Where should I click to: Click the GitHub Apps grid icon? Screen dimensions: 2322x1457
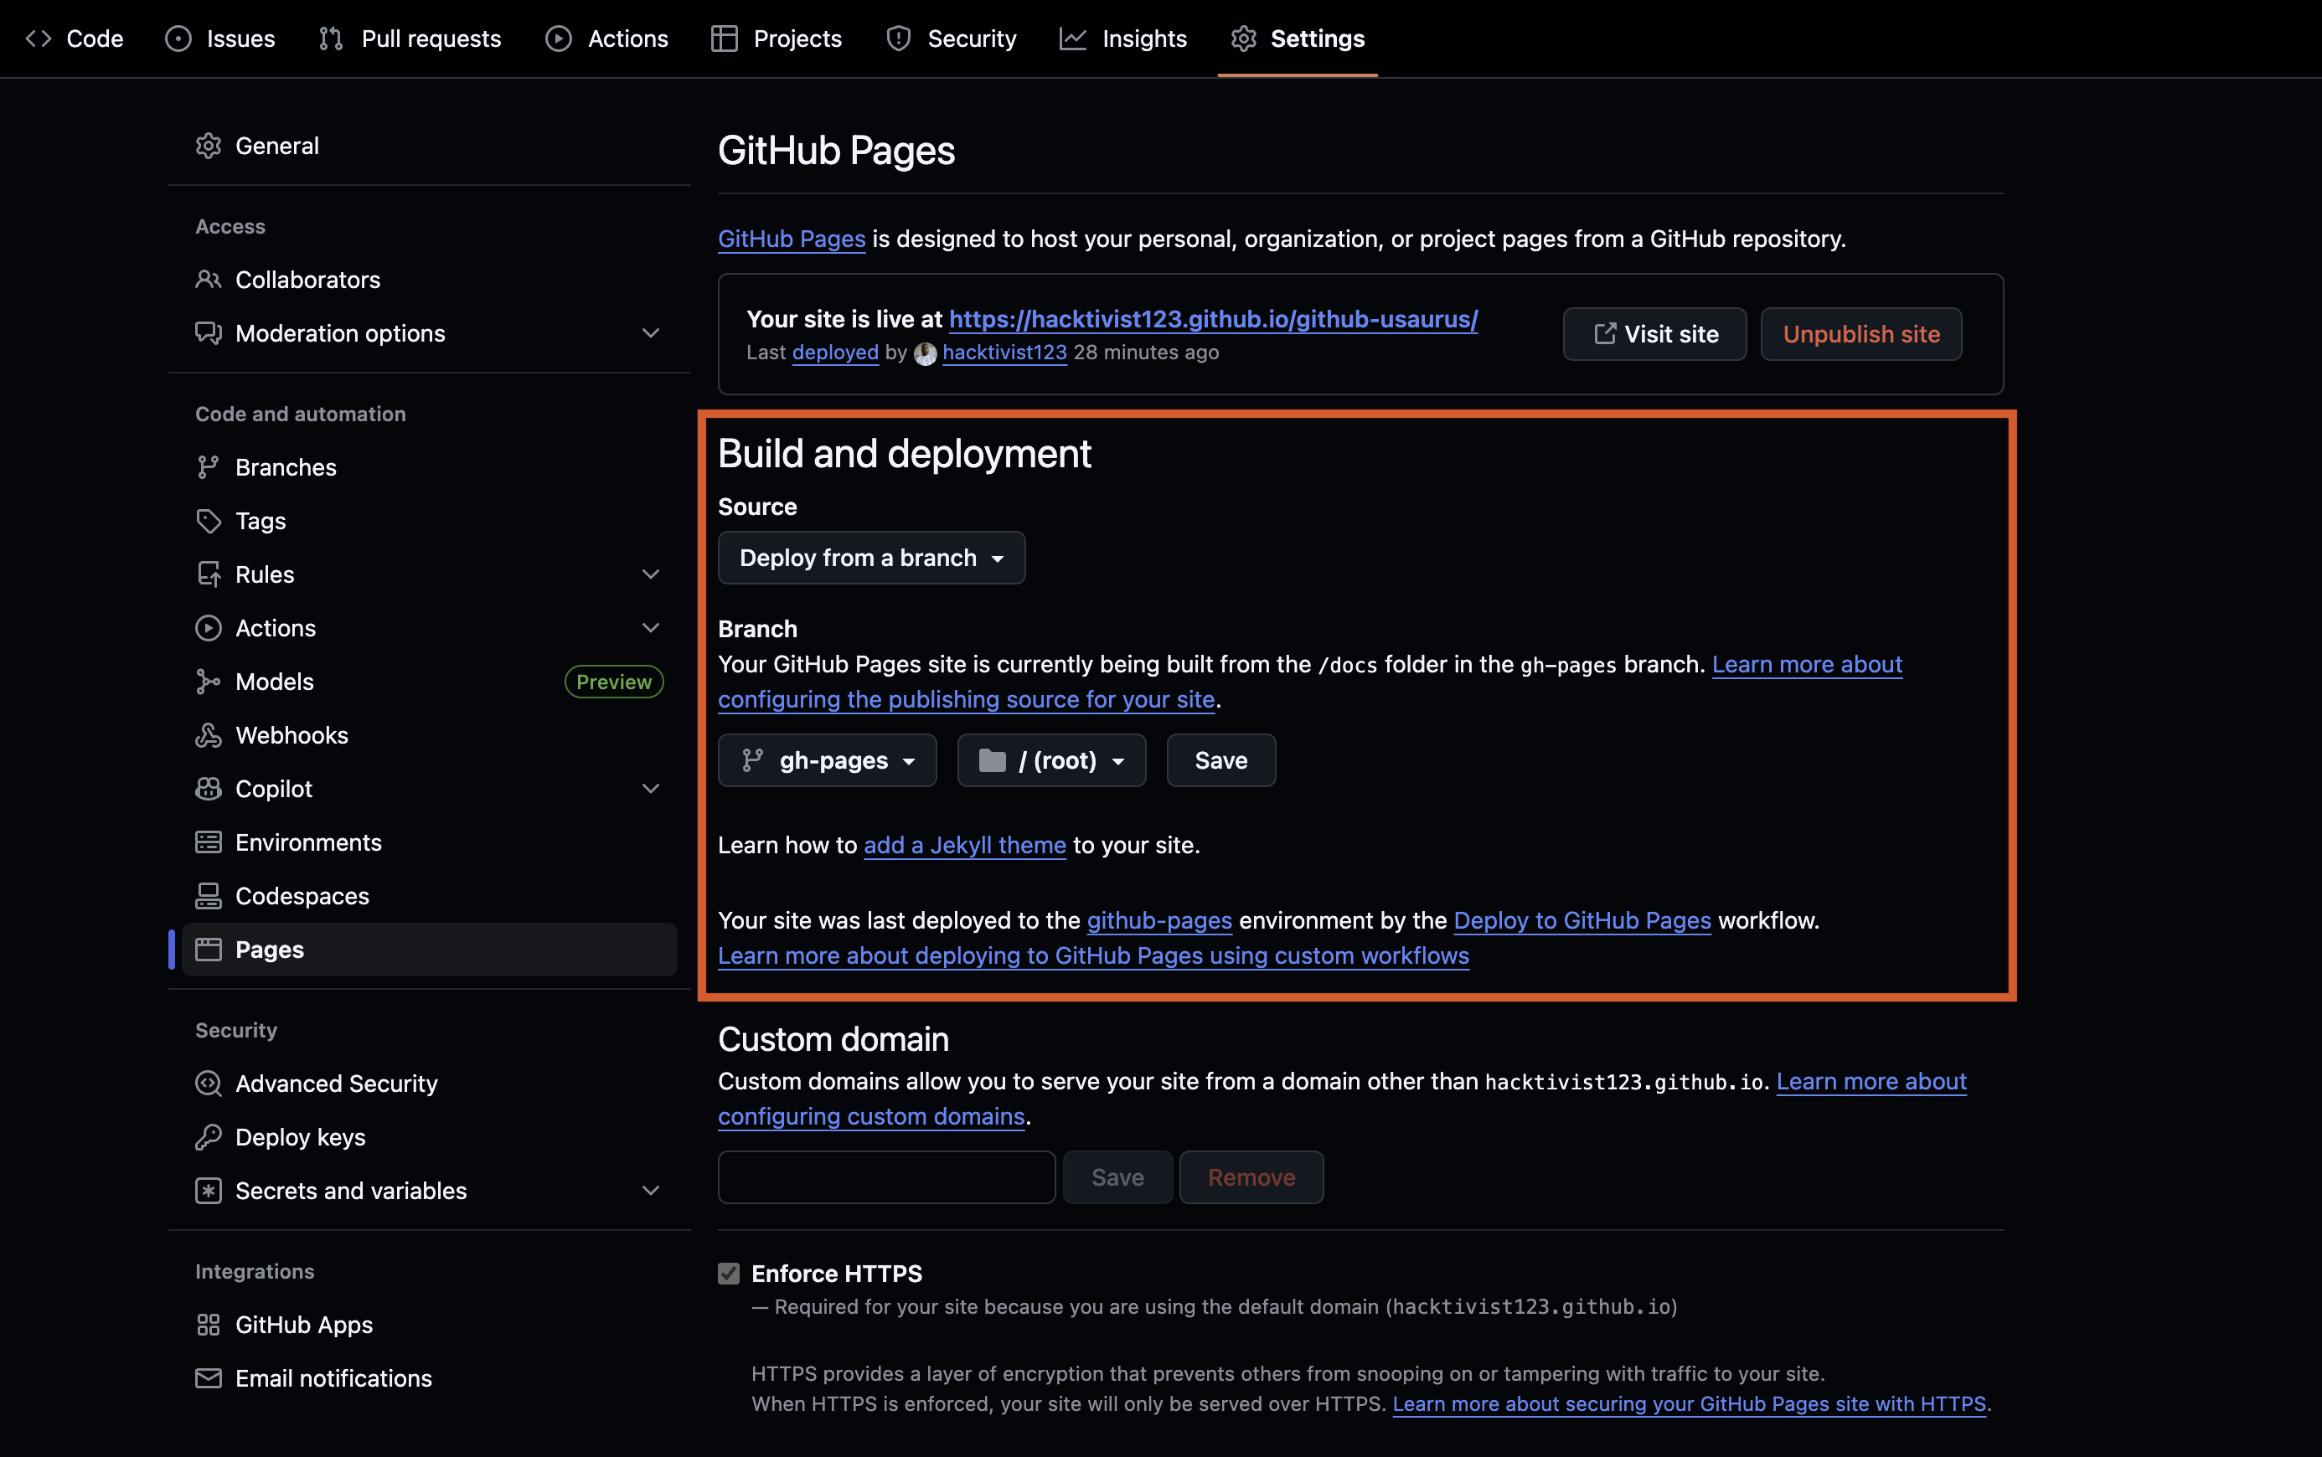tap(209, 1325)
